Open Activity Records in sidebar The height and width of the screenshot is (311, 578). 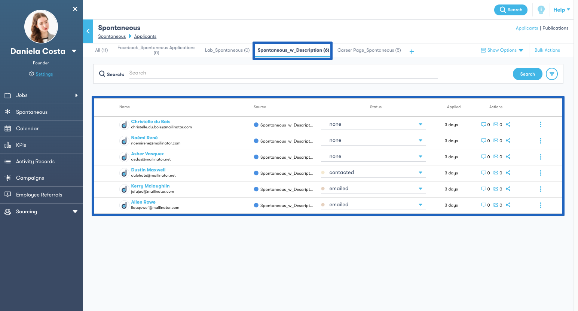(41, 161)
